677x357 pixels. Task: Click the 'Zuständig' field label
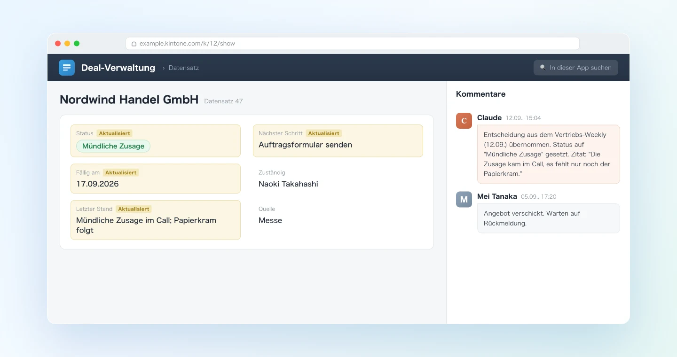click(x=272, y=172)
